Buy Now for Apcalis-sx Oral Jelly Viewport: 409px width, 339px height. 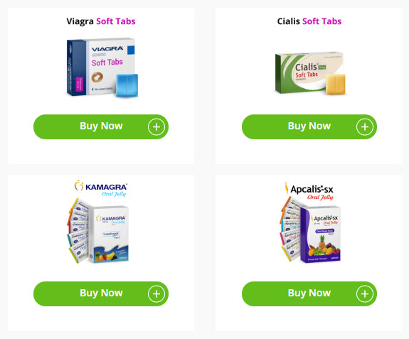coord(309,294)
